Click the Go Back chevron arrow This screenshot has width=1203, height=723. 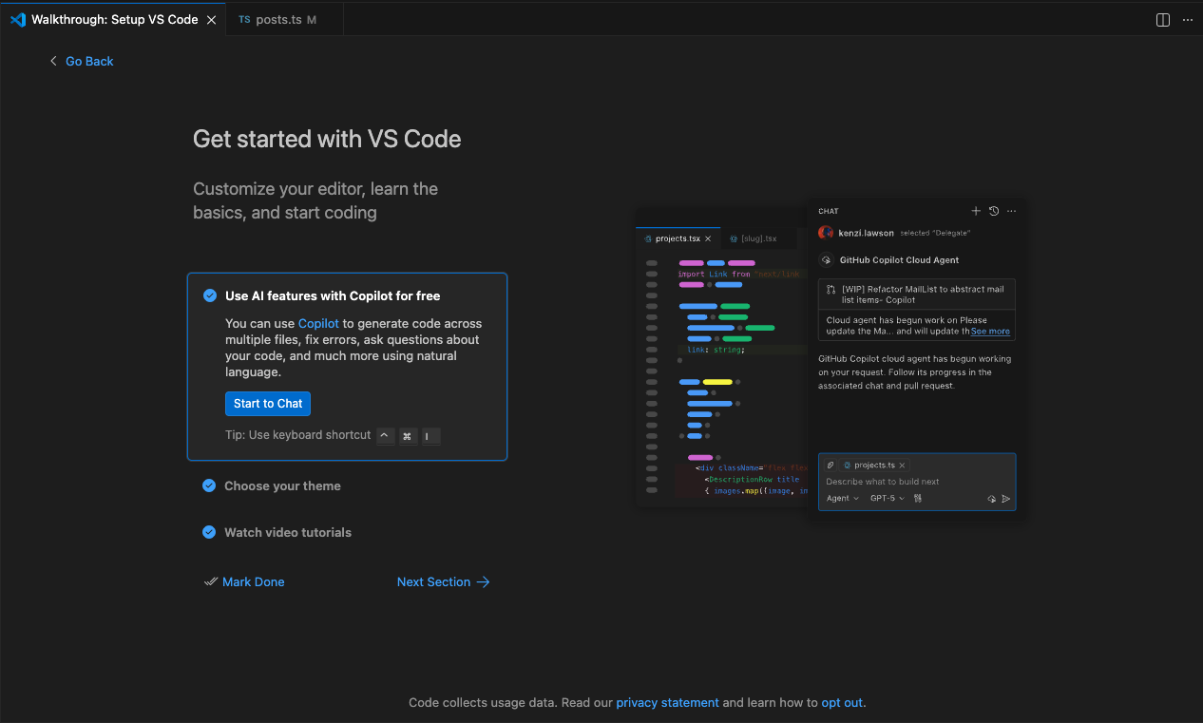point(53,61)
